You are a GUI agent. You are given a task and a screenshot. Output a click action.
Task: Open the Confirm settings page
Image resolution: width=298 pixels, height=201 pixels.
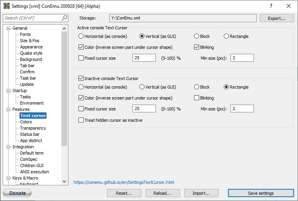pos(27,72)
